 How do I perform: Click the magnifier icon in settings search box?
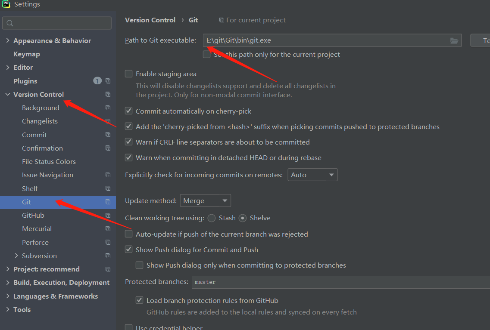pos(9,22)
